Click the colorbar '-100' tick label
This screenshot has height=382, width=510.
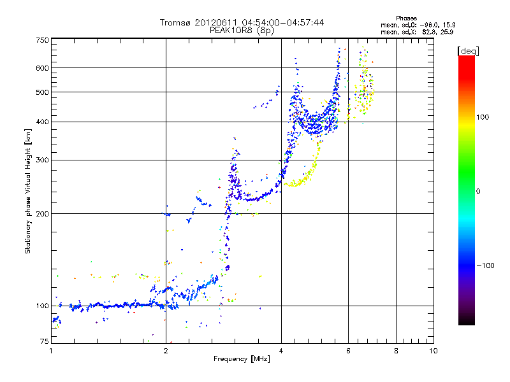485,265
